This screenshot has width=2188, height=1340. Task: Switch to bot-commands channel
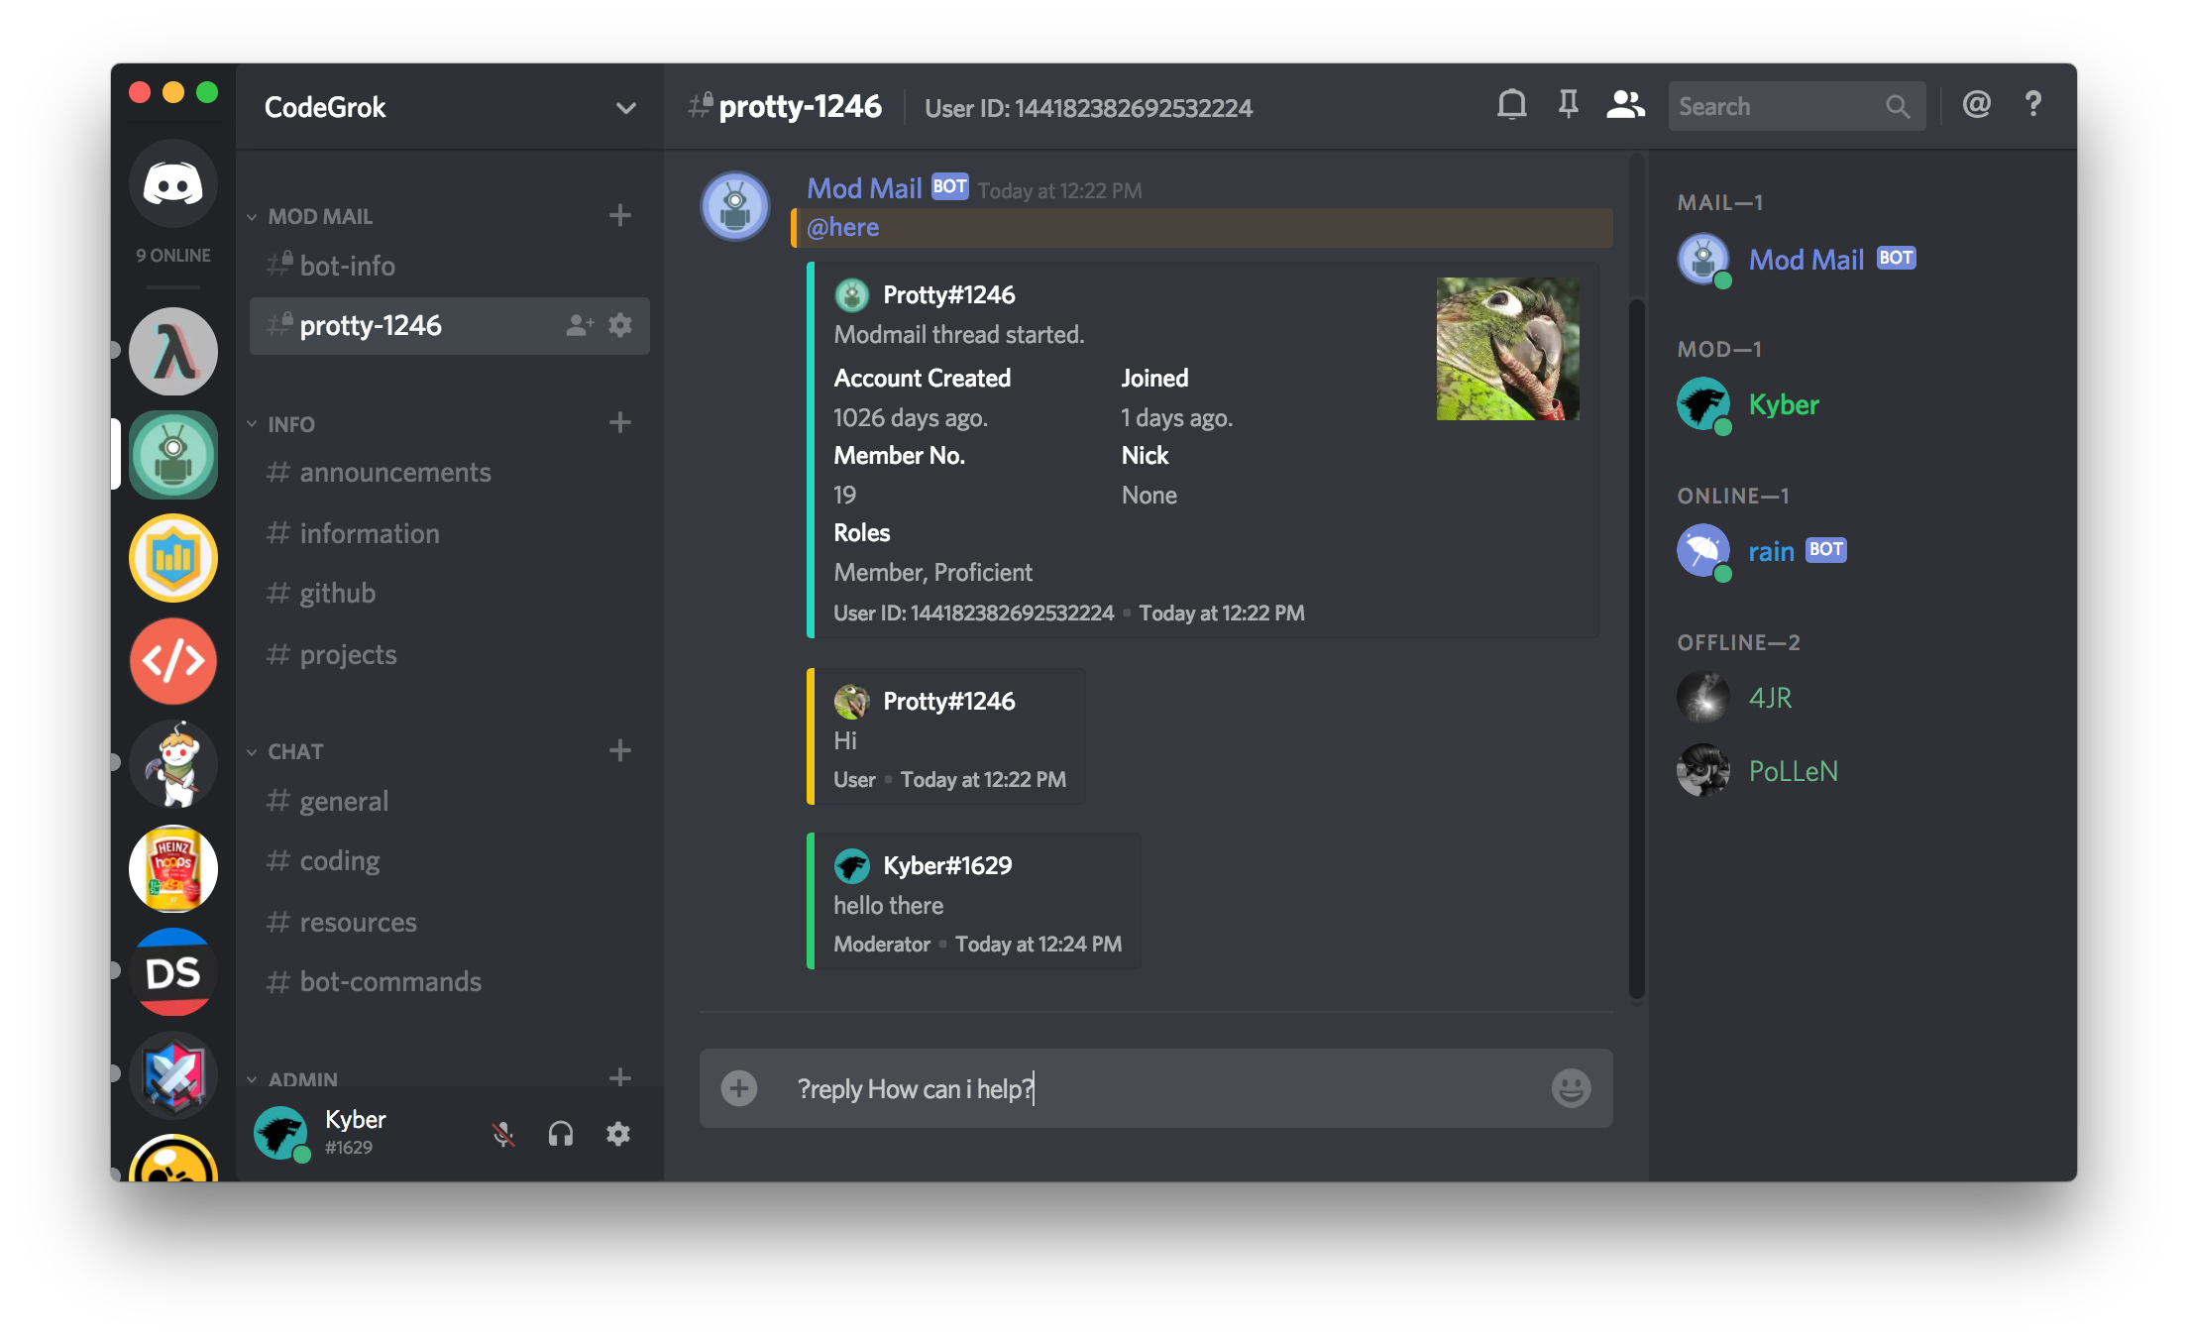click(389, 981)
